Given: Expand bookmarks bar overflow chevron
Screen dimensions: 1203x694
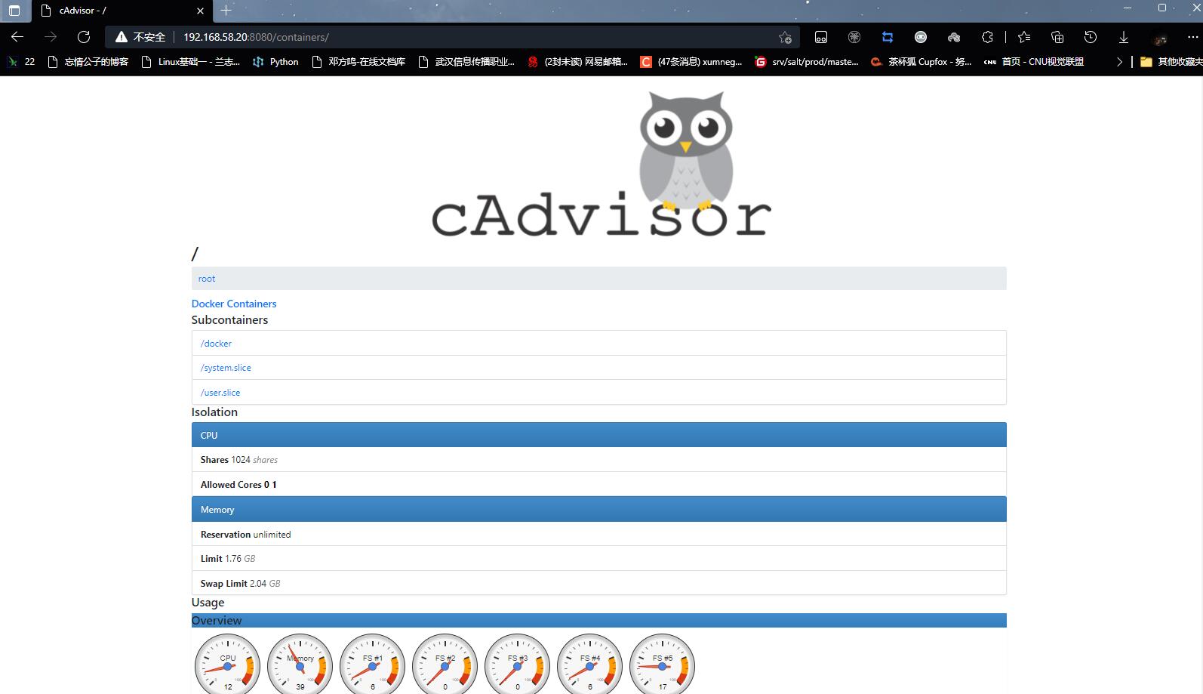Looking at the screenshot, I should [1119, 62].
